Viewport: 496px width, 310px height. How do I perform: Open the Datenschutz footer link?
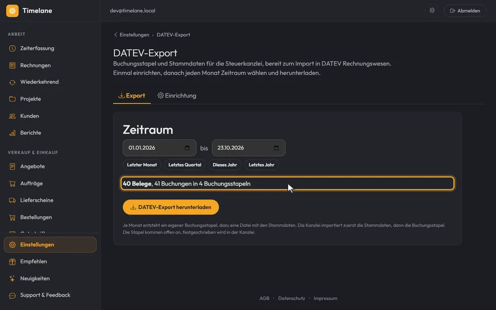click(x=291, y=298)
